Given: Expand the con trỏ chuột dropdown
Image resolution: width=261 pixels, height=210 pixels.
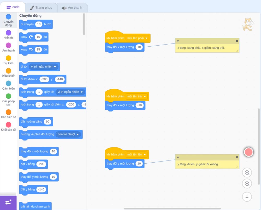Looking at the screenshot, I should (x=68, y=134).
